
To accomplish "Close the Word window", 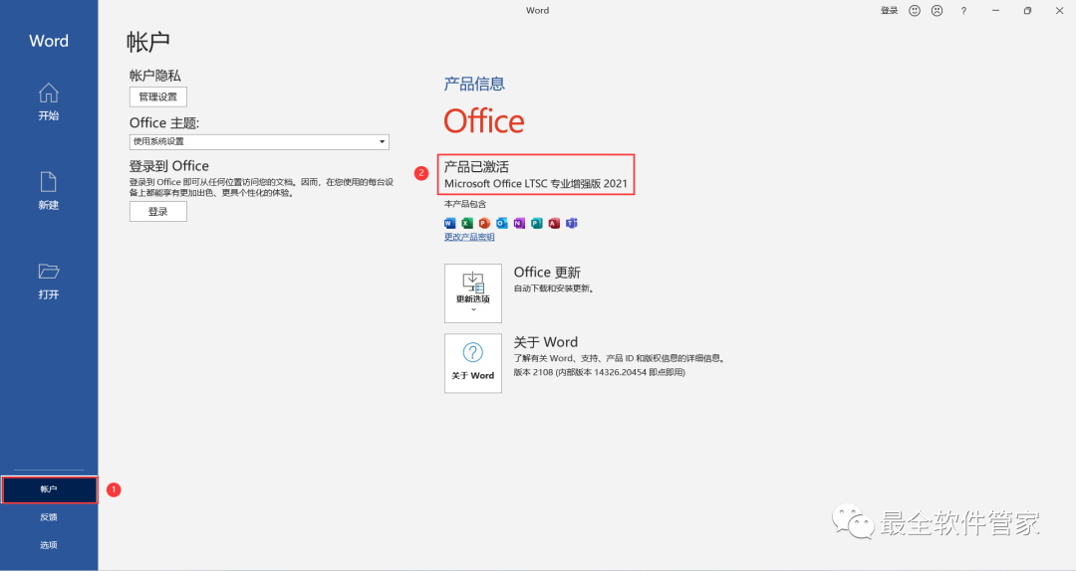I will pyautogui.click(x=1059, y=10).
